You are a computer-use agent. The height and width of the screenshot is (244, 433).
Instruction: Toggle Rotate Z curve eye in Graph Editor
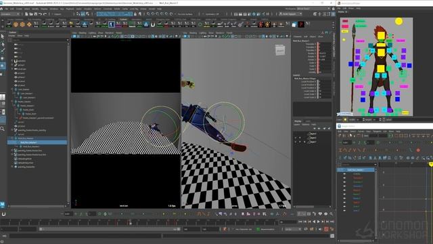coord(344,199)
